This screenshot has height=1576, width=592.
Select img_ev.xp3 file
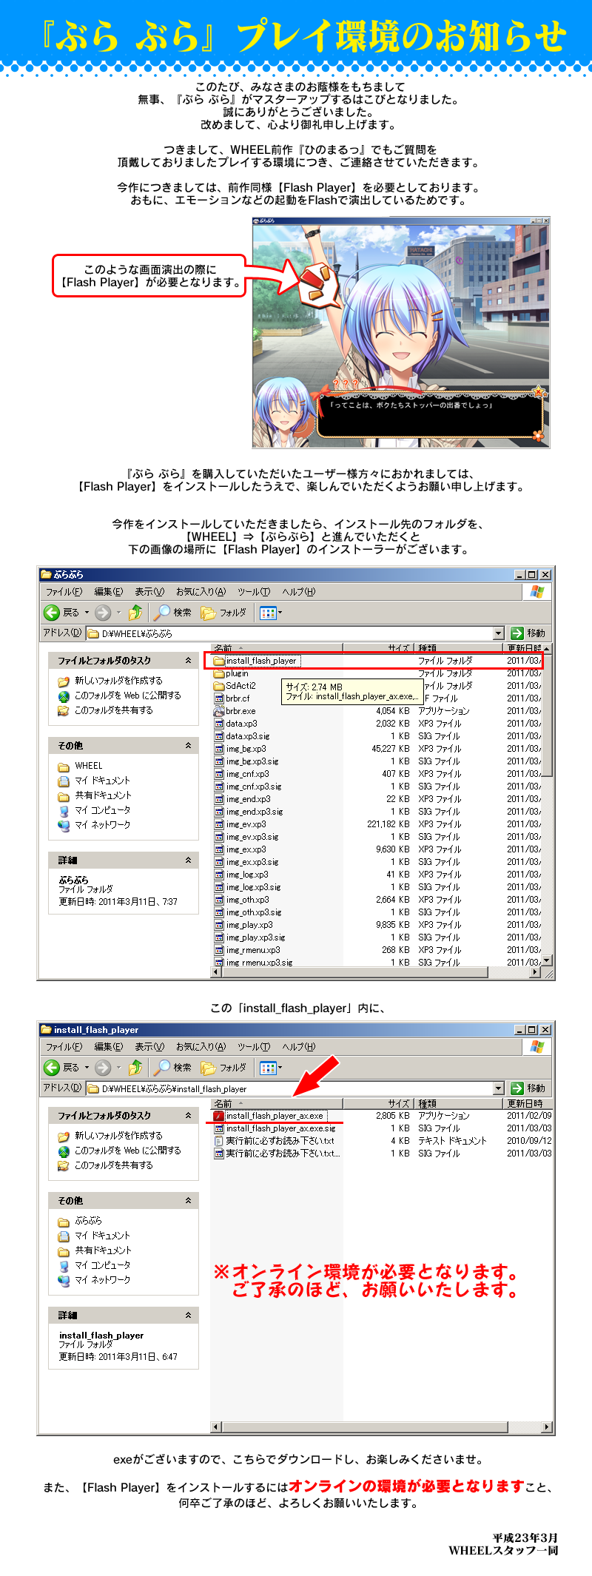pos(240,824)
